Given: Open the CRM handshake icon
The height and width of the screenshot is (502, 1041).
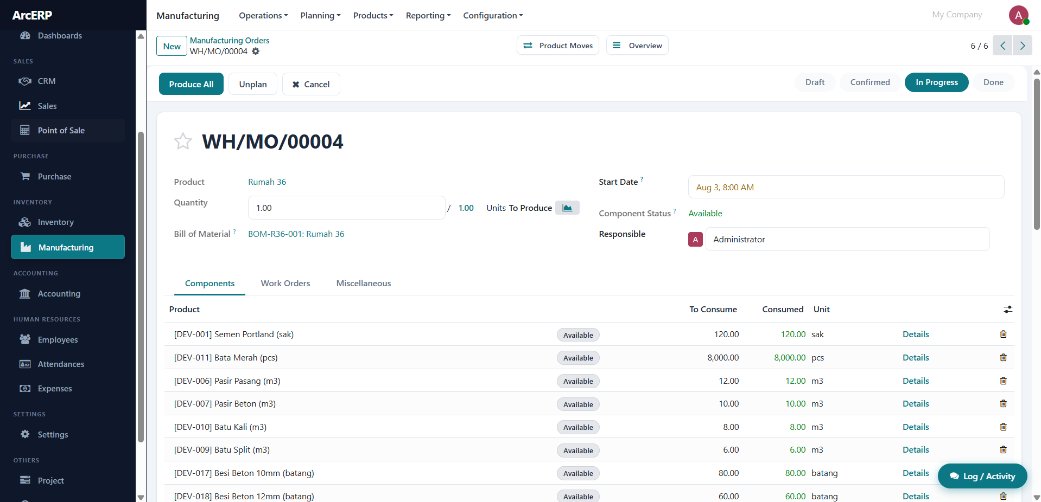Looking at the screenshot, I should click(x=25, y=81).
